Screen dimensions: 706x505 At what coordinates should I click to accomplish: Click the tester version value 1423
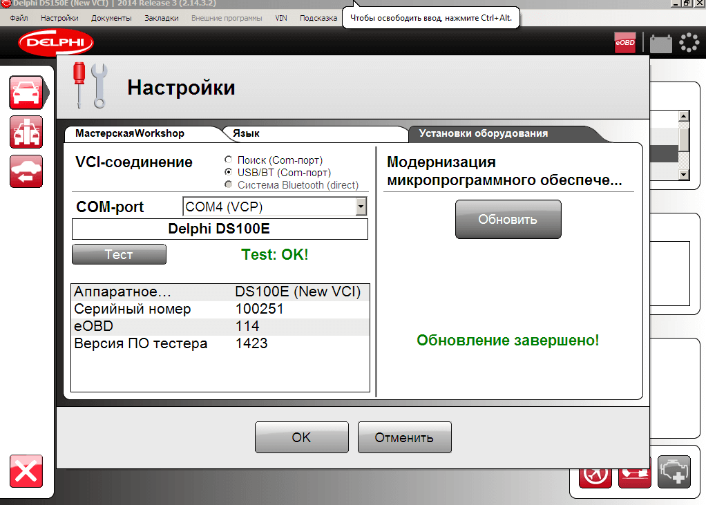point(251,343)
